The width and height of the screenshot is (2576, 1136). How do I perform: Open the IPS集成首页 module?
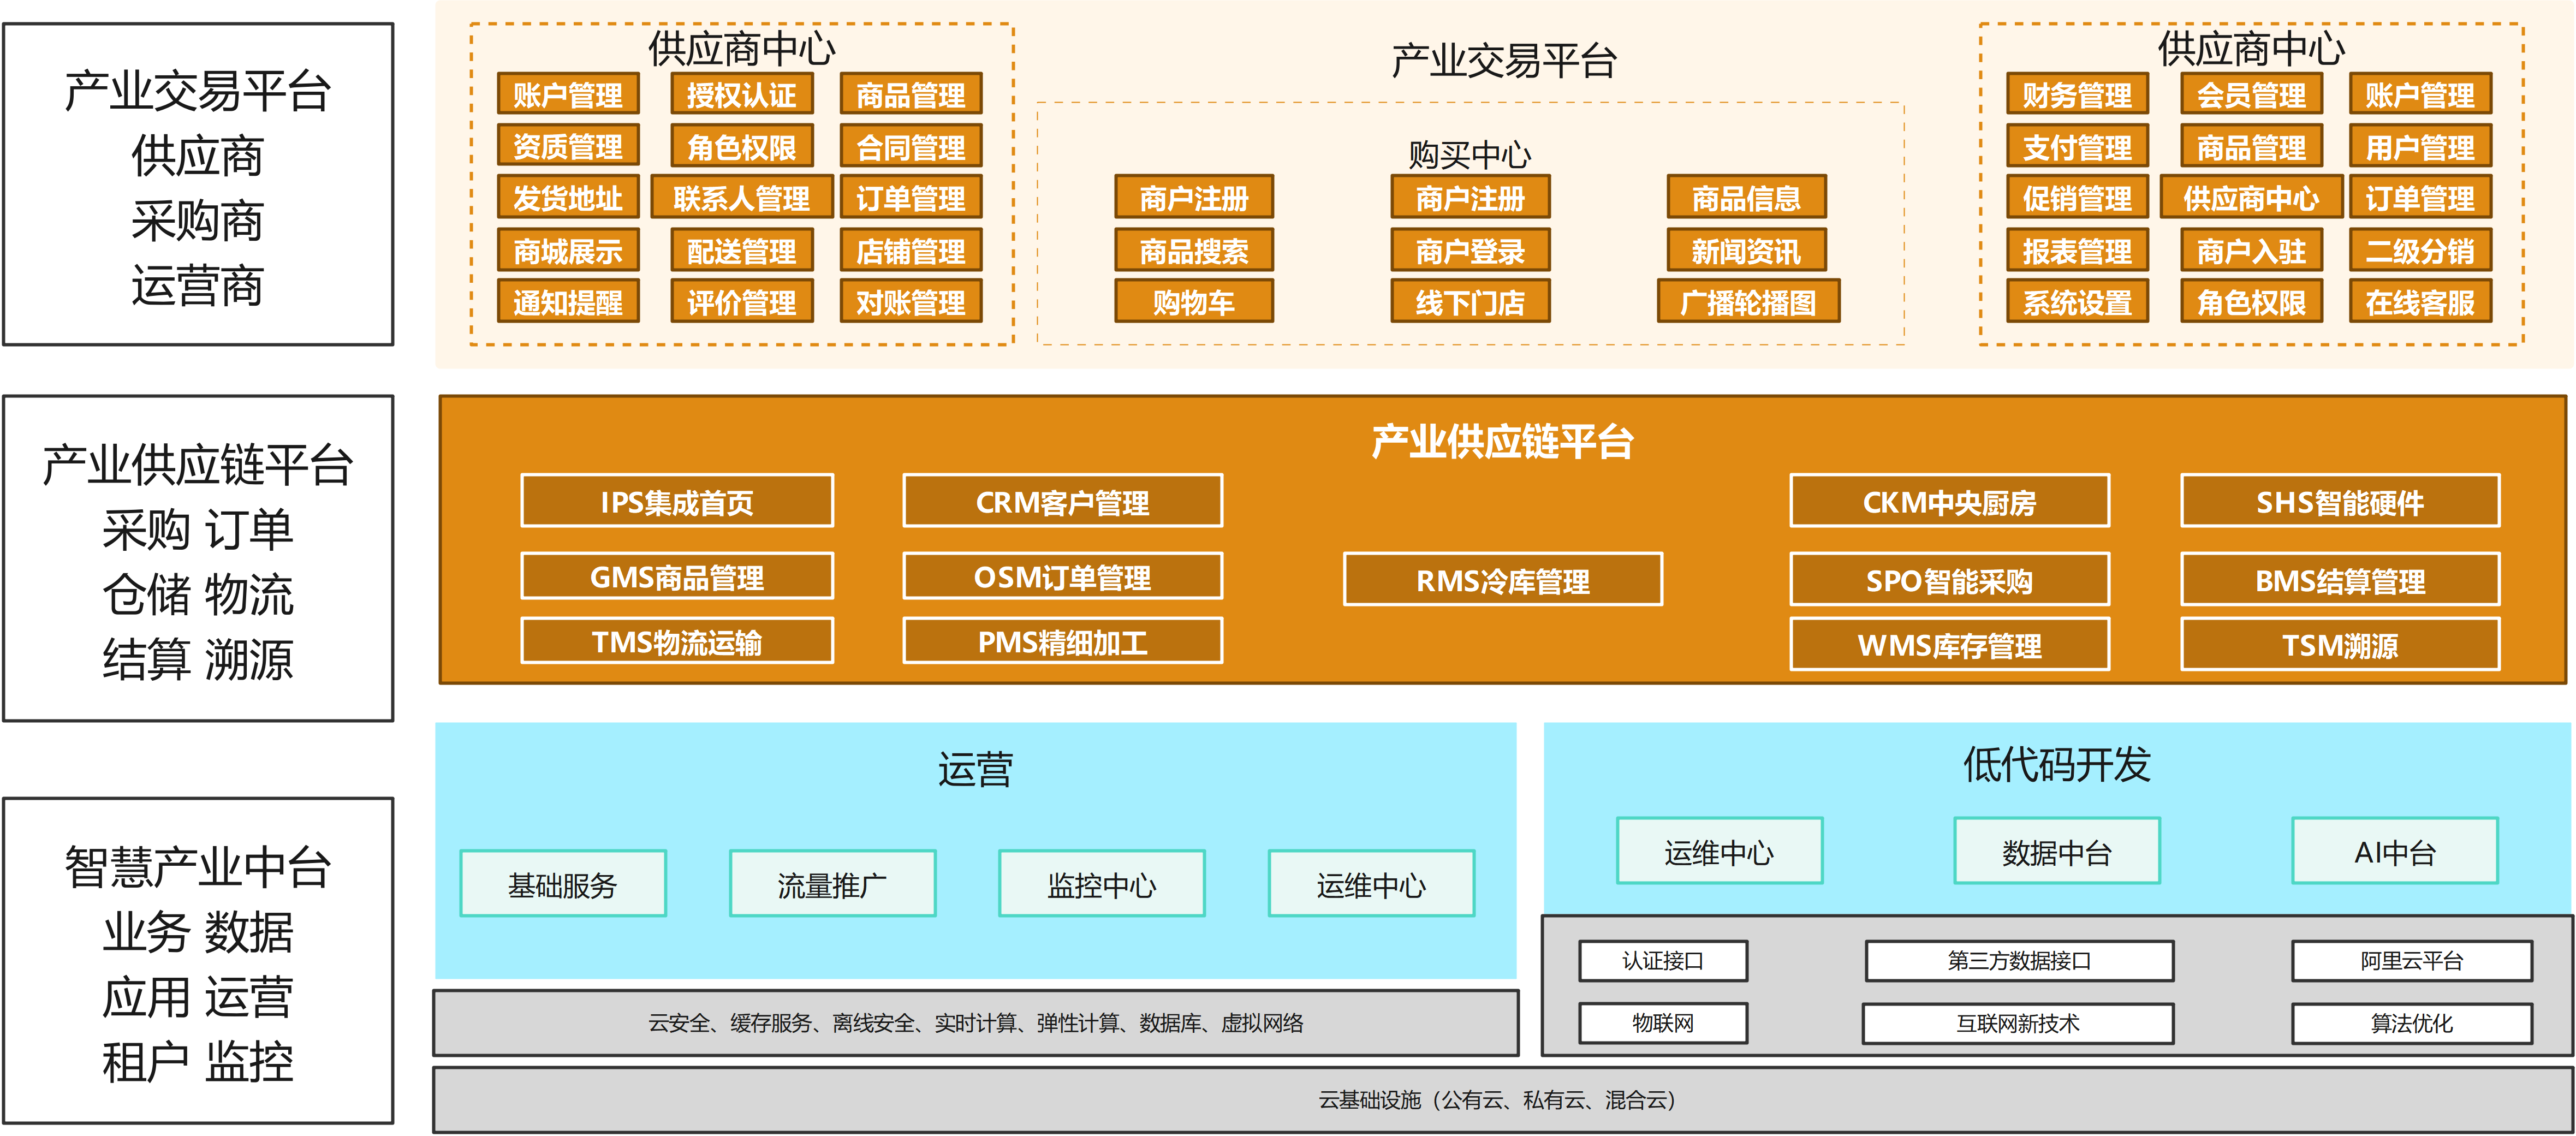pyautogui.click(x=677, y=501)
